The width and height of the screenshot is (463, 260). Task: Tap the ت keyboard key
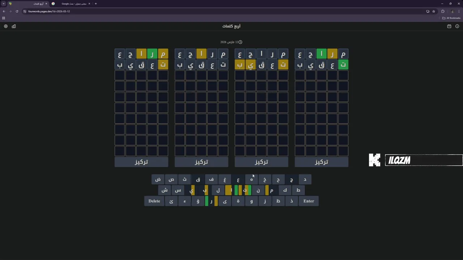pos(245,190)
